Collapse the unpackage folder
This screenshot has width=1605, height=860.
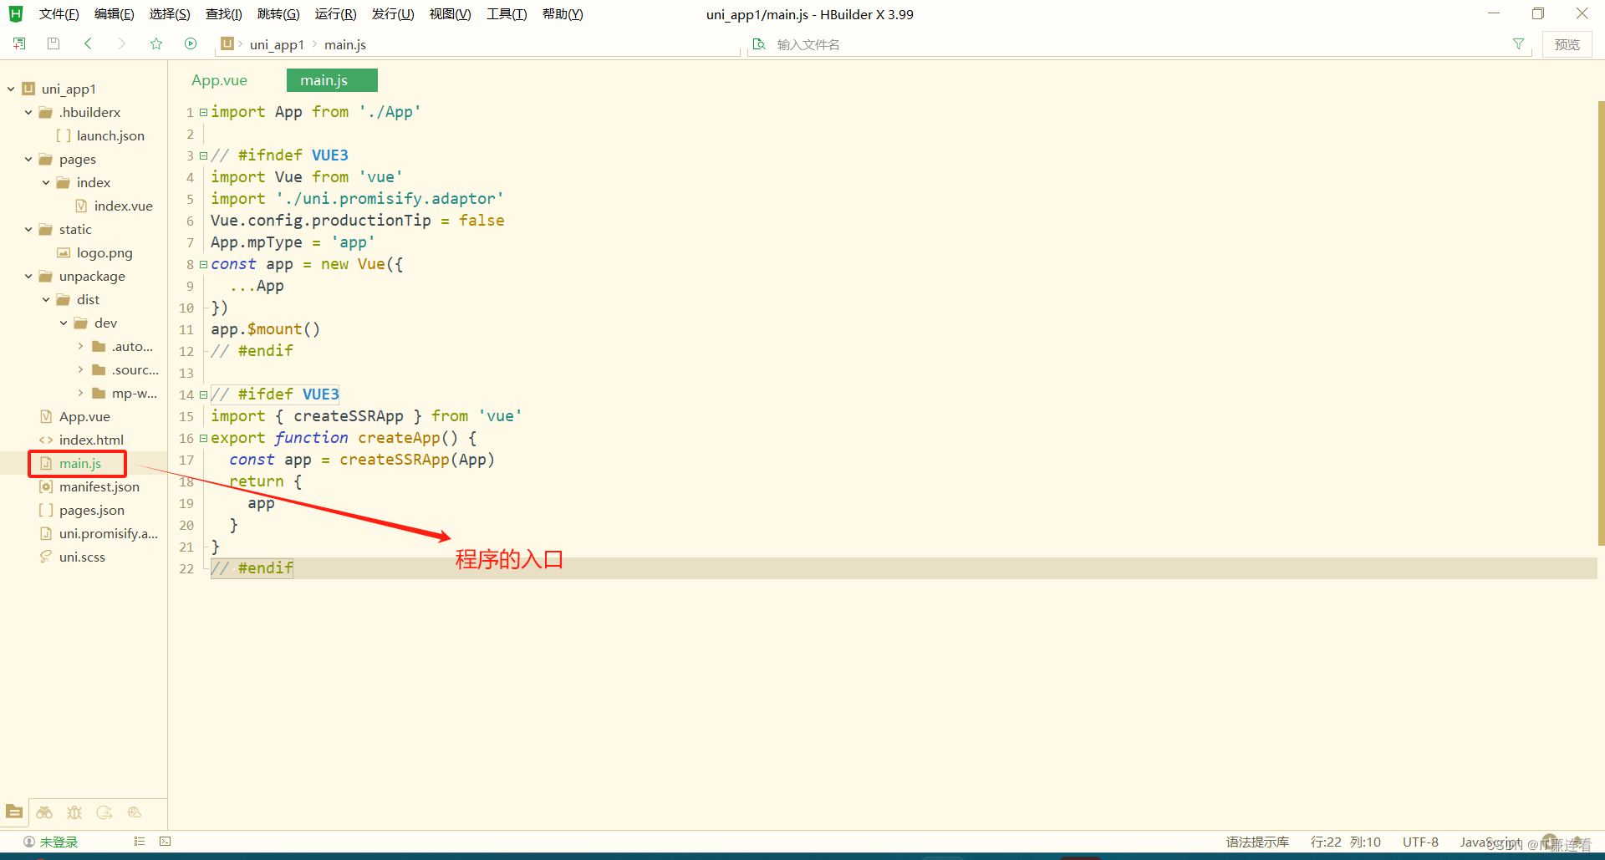tap(28, 276)
